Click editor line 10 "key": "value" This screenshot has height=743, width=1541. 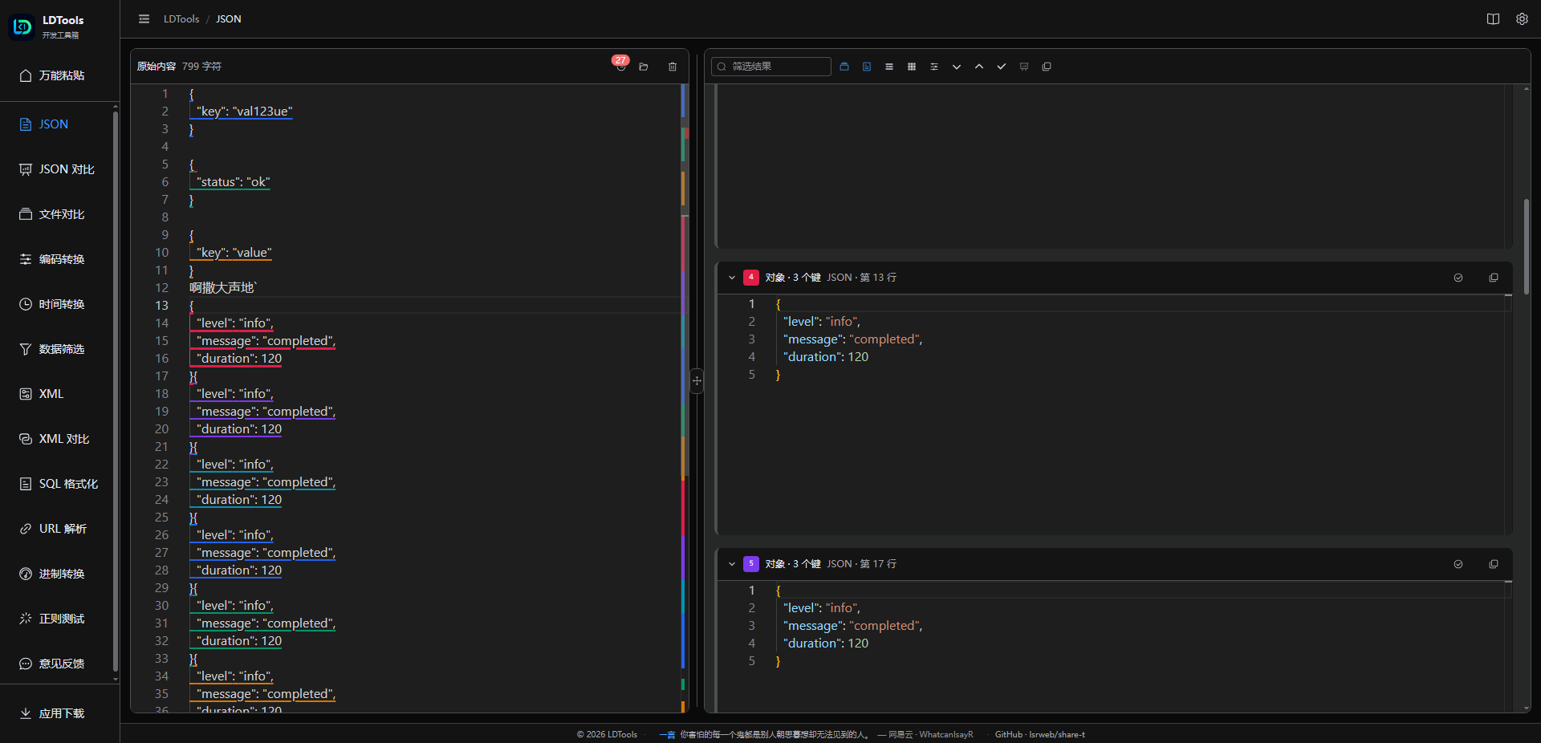point(234,253)
